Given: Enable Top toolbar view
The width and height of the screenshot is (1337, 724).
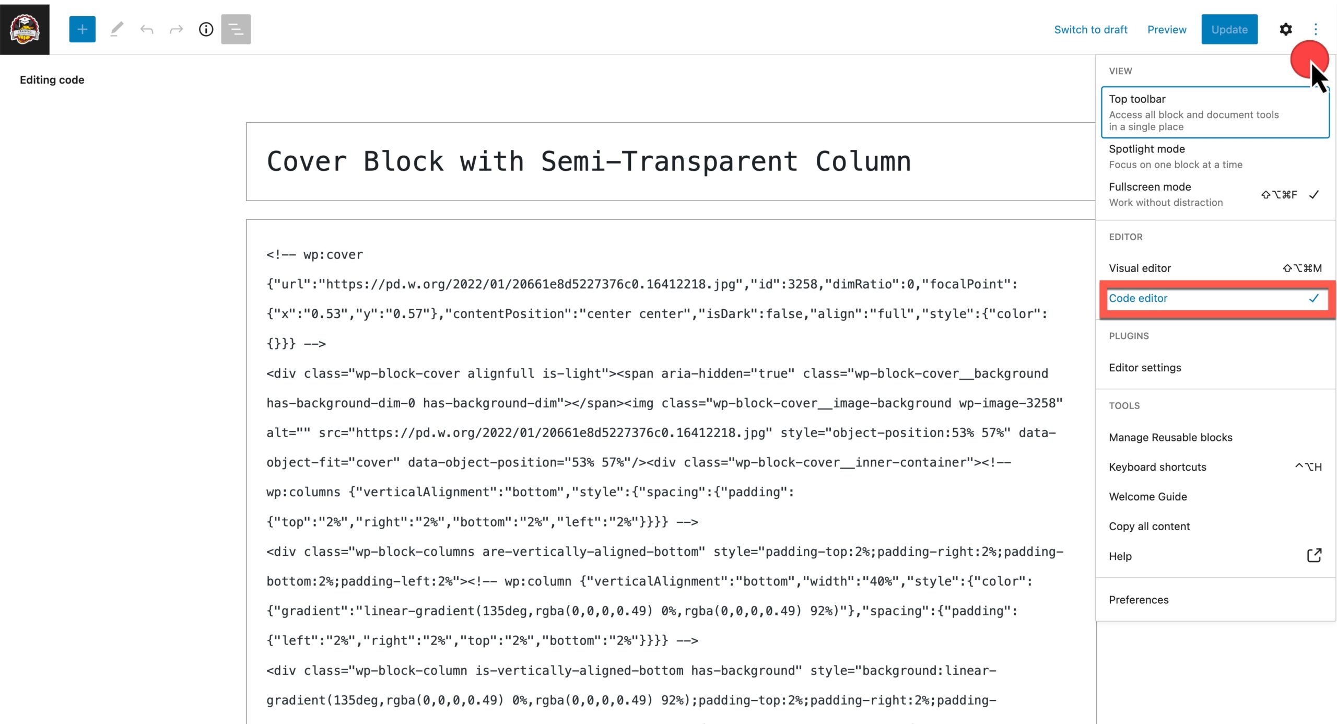Looking at the screenshot, I should click(1214, 111).
